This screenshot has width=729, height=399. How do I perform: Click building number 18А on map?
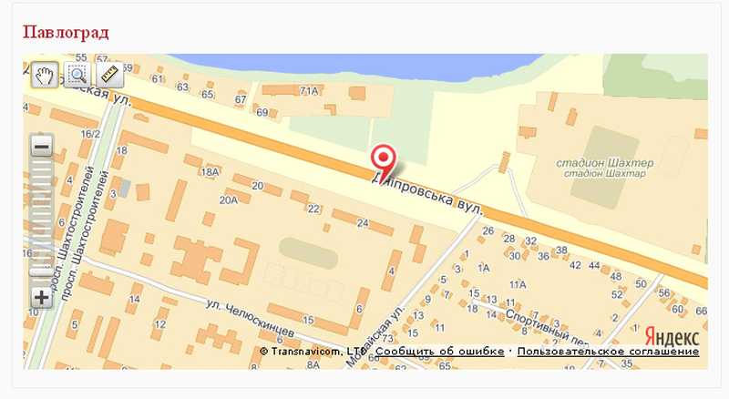(210, 172)
